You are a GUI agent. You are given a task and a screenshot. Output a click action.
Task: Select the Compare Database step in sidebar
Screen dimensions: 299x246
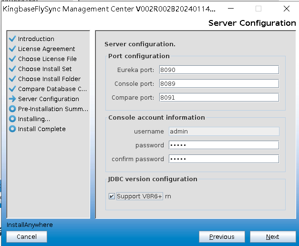click(x=52, y=89)
